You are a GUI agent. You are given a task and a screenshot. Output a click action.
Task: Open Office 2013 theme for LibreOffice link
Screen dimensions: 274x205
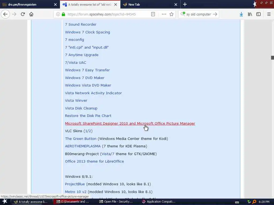(94, 161)
